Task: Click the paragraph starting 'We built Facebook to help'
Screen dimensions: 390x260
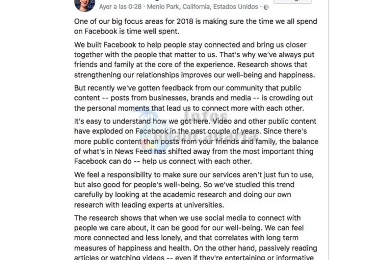Action: coord(195,60)
